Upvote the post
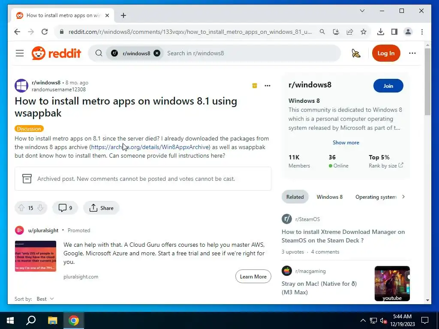This screenshot has height=329, width=439. [21, 208]
